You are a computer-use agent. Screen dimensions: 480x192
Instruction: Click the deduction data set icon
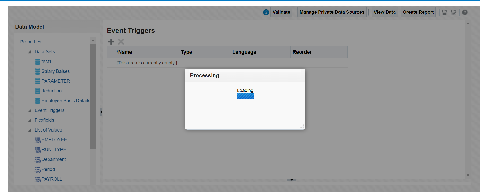[x=38, y=91]
